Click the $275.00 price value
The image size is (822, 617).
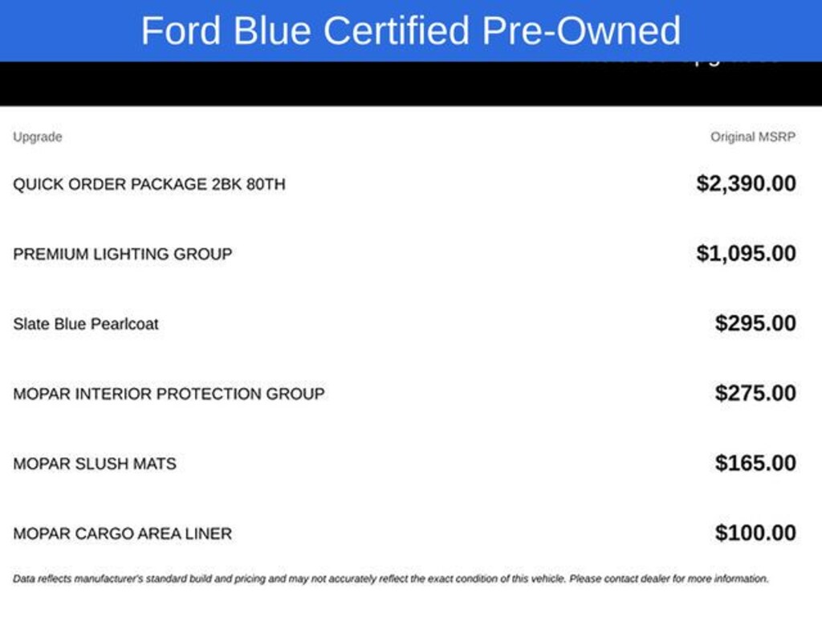(x=755, y=393)
